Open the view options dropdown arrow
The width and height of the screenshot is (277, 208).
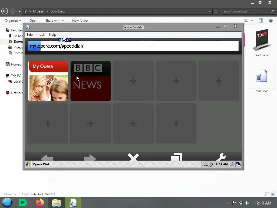(252, 21)
